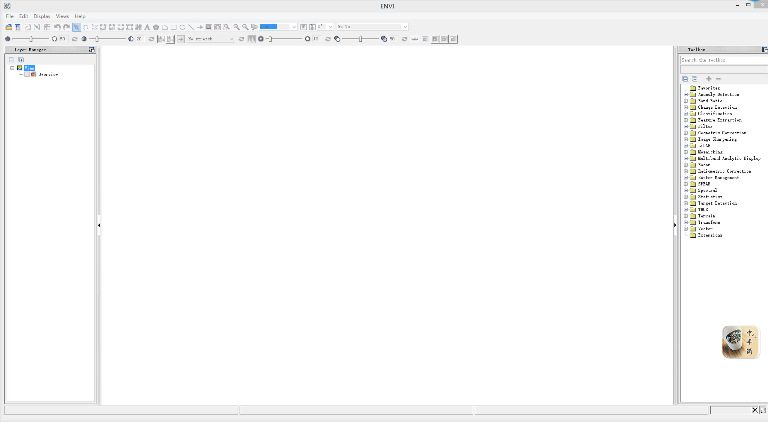
Task: Click the Open file folder icon
Action: pos(8,27)
